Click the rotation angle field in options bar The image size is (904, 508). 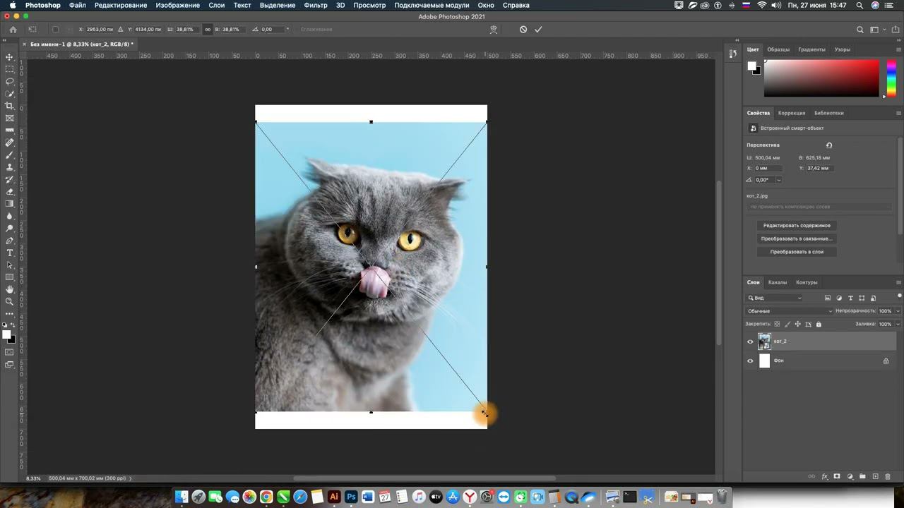coord(273,30)
